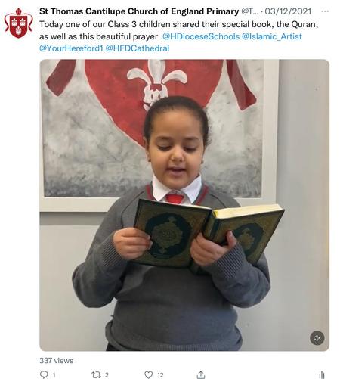The width and height of the screenshot is (340, 379).
Task: Reply to the tweet via the speech bubble icon
Action: point(44,374)
